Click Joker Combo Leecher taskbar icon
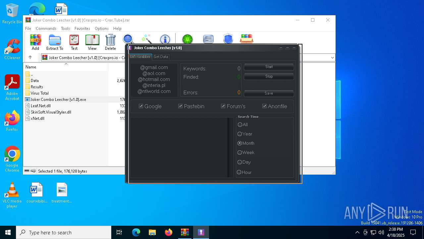424x239 pixels. [201, 232]
